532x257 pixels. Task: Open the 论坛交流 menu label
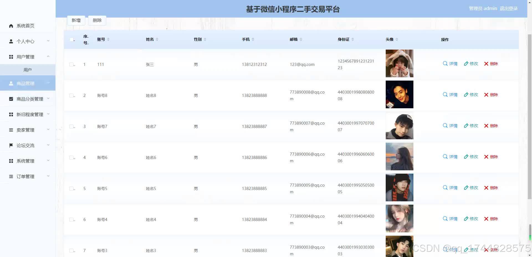pos(25,145)
